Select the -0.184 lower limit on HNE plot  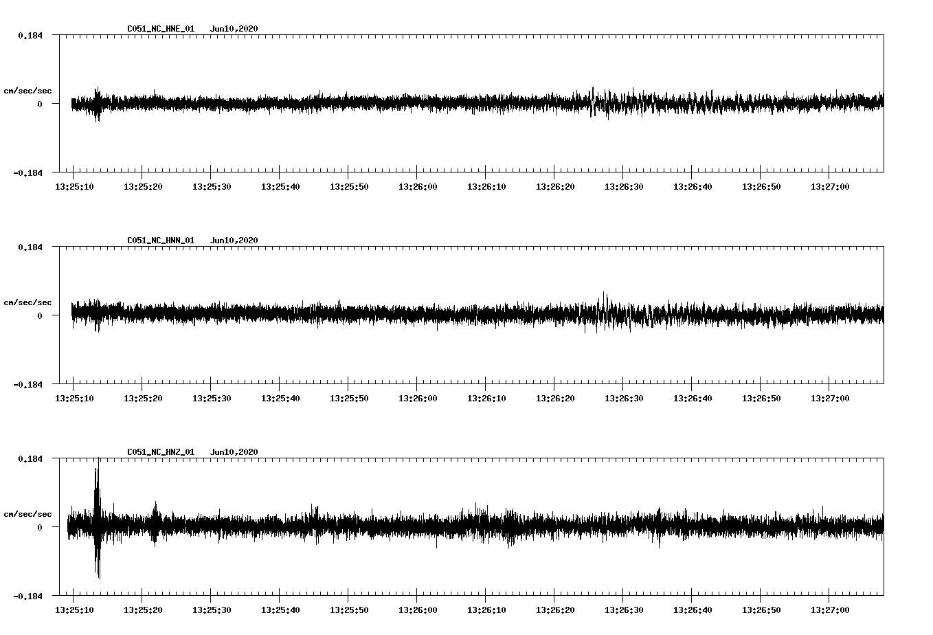(27, 172)
